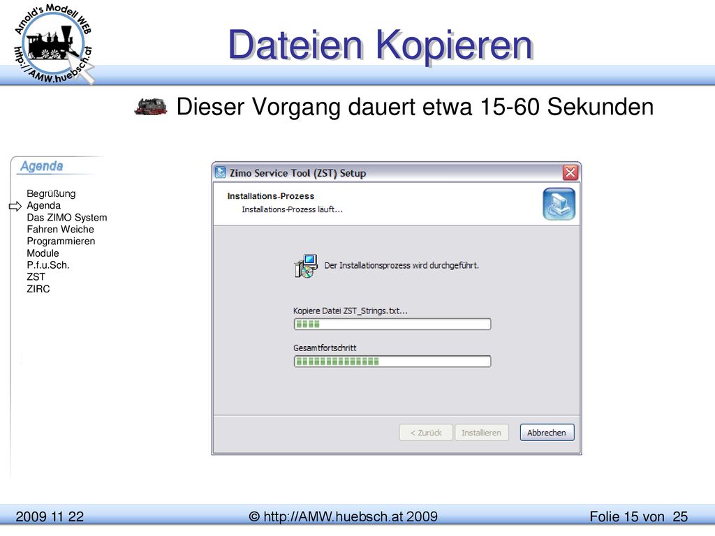Select the Agenda entry in the list

pos(43,206)
